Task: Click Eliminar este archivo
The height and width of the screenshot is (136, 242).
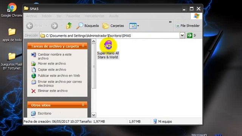Action: (53, 91)
